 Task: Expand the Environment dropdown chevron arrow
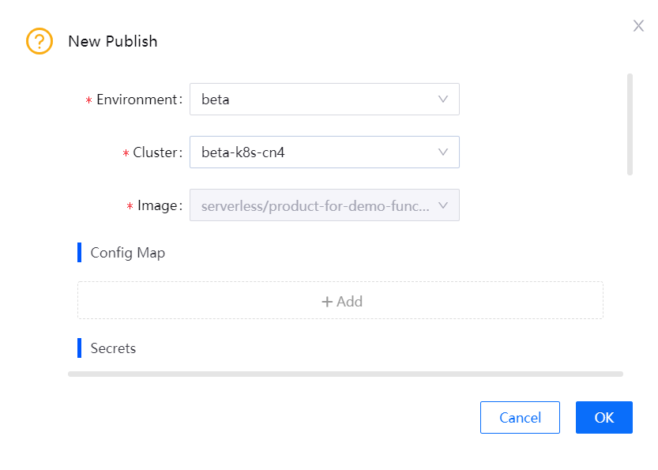444,99
